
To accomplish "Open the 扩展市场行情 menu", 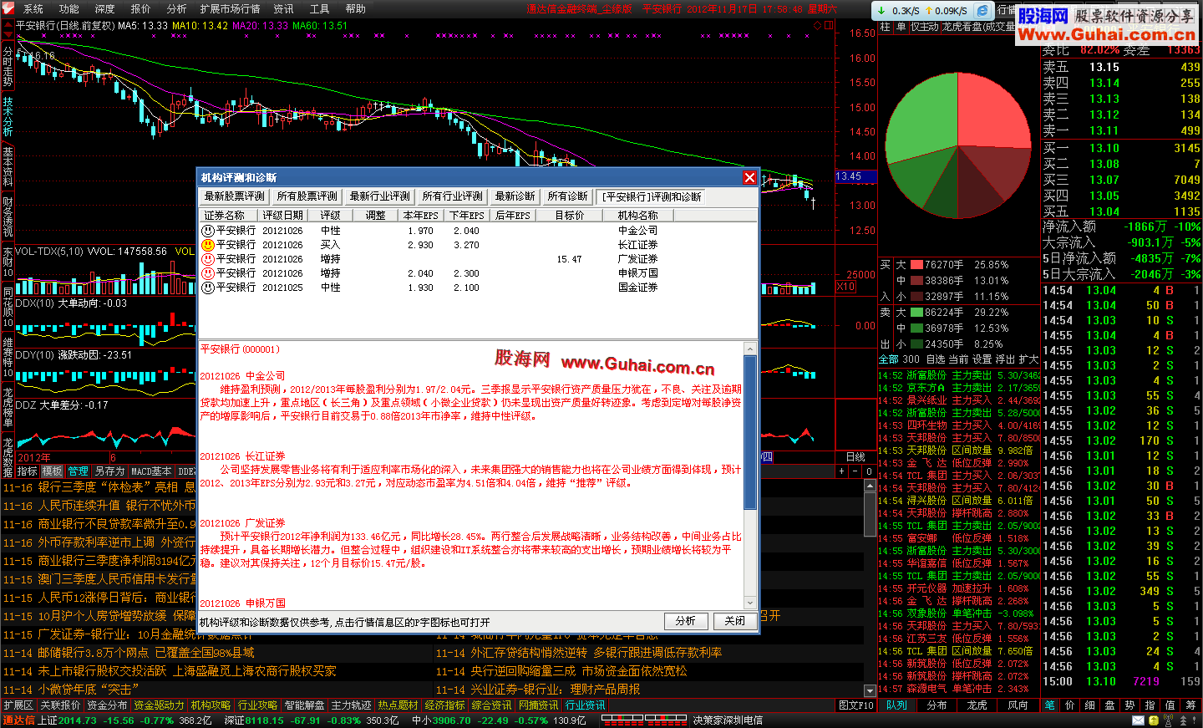I will pos(231,8).
